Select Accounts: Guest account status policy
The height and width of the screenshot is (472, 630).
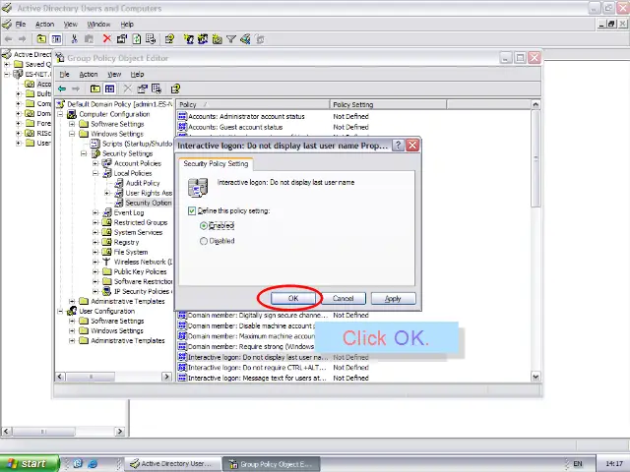coord(235,127)
